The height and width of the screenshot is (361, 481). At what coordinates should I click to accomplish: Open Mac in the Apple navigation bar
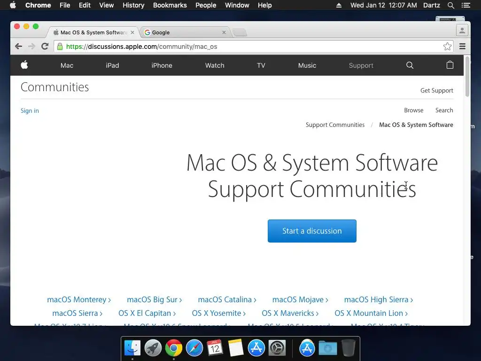coord(67,65)
